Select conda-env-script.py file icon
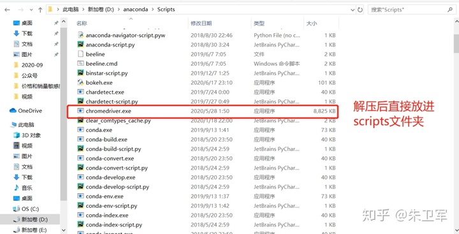 (x=80, y=205)
